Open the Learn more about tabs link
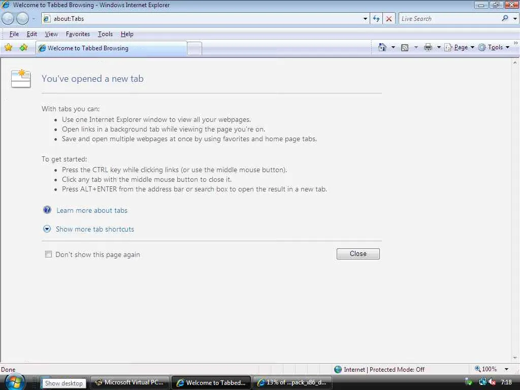Screen dimensions: 520x390 pos(92,210)
